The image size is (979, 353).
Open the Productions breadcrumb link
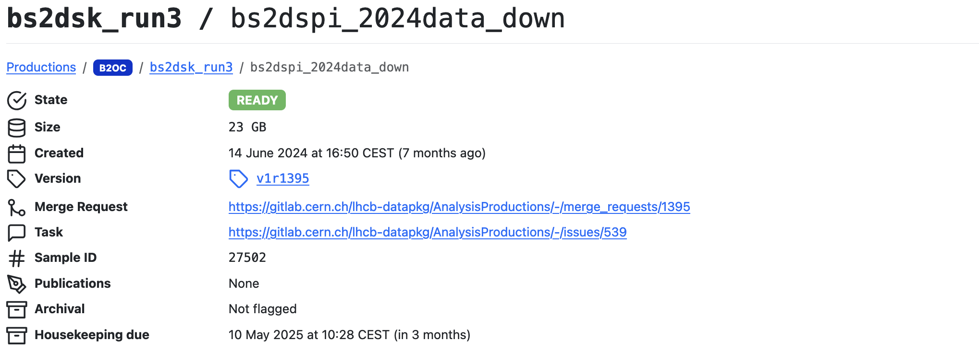41,68
